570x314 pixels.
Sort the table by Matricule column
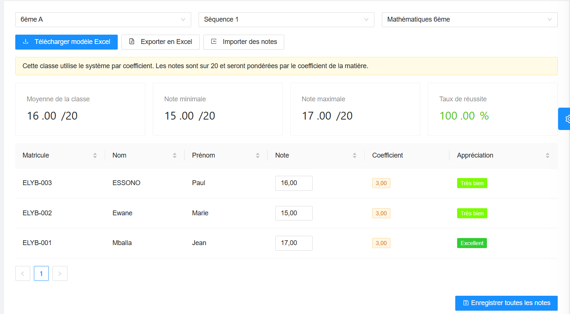pyautogui.click(x=95, y=155)
